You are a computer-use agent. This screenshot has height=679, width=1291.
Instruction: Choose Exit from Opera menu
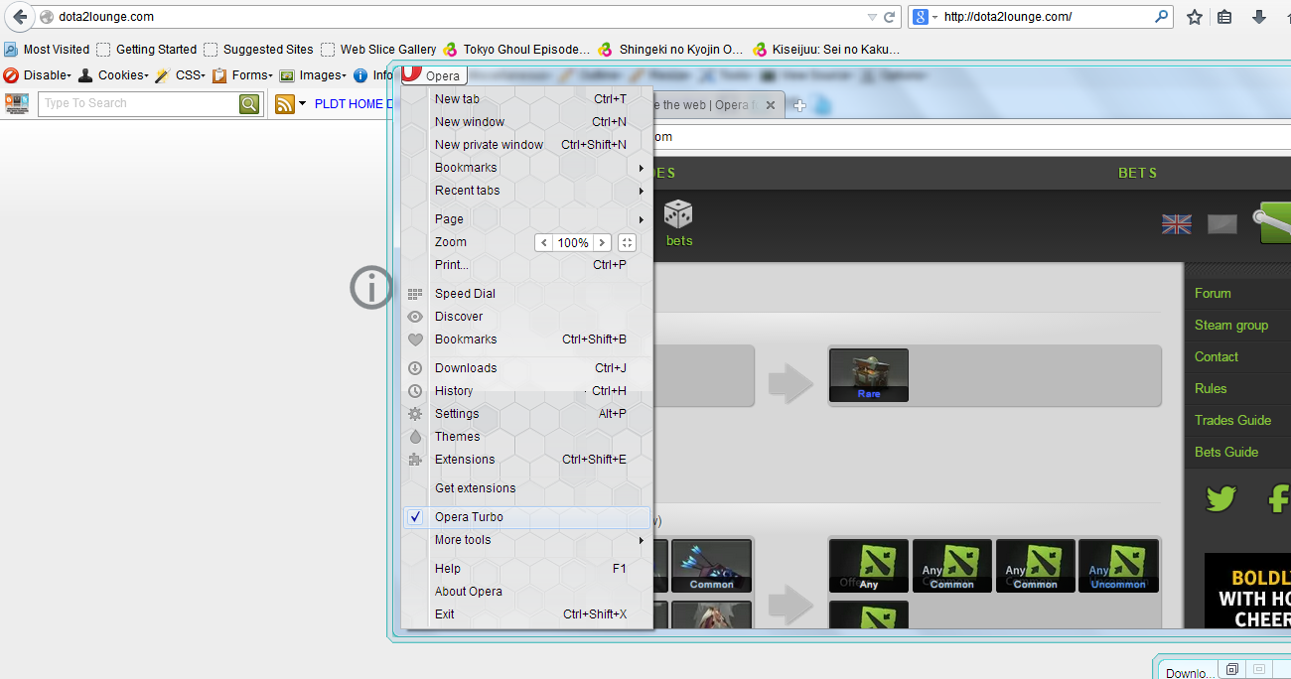(x=527, y=614)
